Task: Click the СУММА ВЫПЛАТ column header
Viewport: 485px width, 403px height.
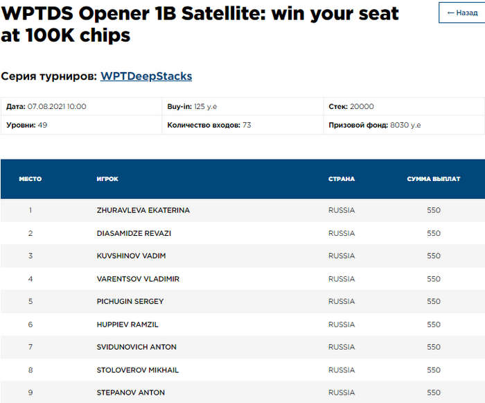Action: (434, 179)
